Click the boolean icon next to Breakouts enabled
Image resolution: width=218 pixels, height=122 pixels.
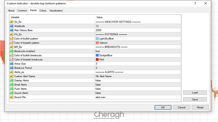click(11, 51)
